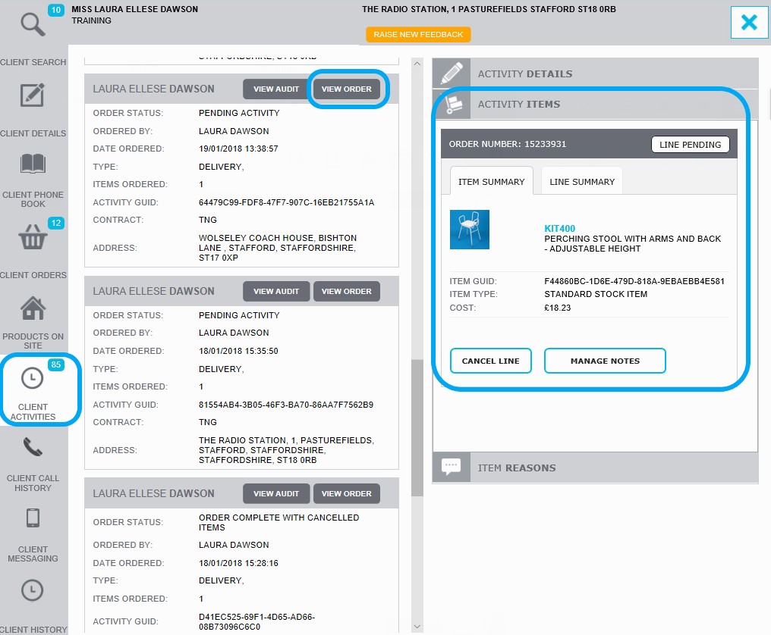Click item GUID F44860BC-1D6E-479D-818A-9EBAEBB4E581
771x635 pixels.
pos(634,281)
